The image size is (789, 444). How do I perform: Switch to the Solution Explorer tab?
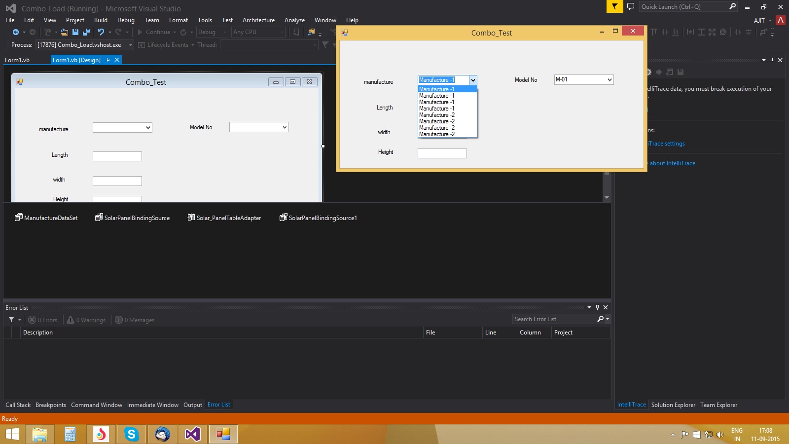673,405
